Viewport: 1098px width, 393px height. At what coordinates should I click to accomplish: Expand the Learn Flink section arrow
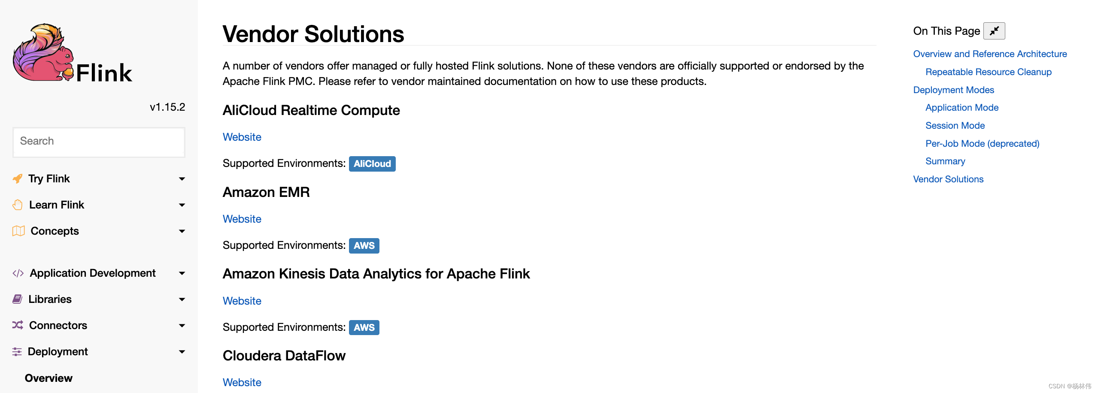tap(182, 205)
